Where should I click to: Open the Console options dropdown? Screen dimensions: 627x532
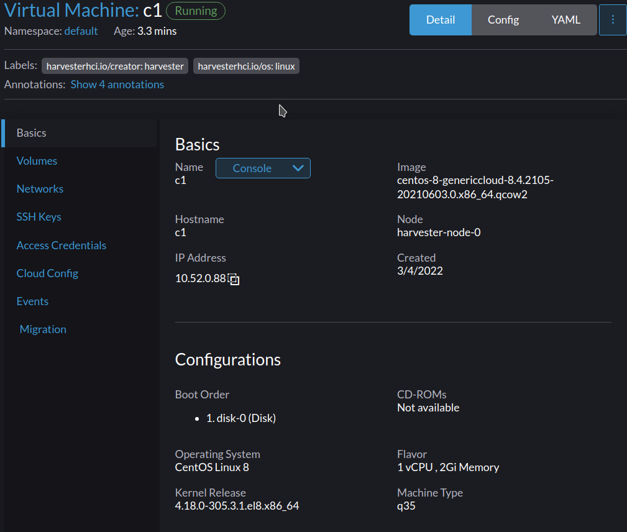[263, 168]
